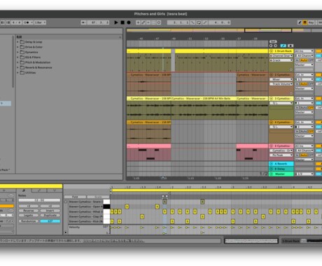The image size is (322, 266).
Task: Toggle Drum Rack track activator
Action: click(318, 51)
